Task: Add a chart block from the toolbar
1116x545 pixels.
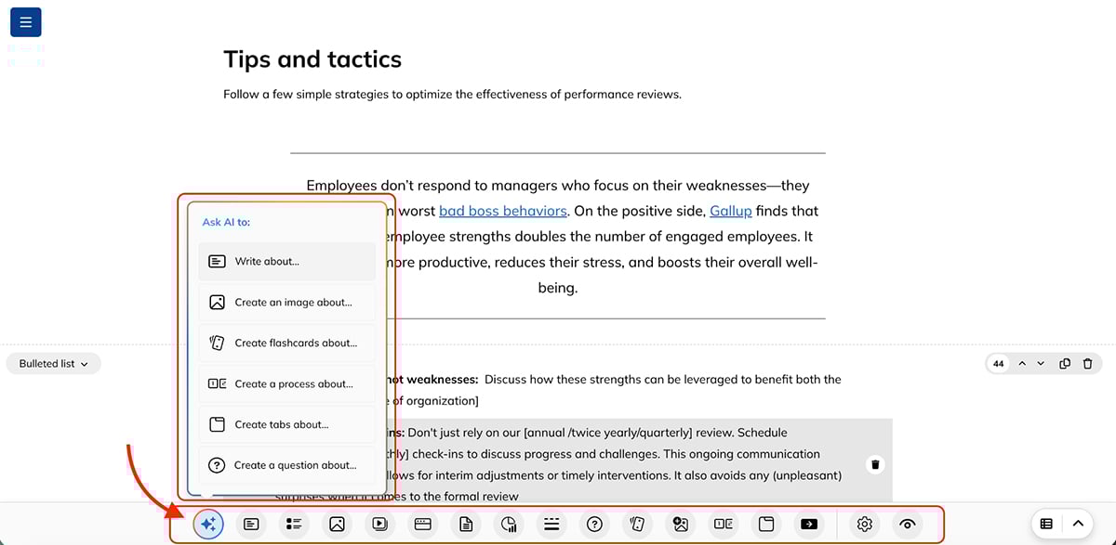Action: coord(509,524)
